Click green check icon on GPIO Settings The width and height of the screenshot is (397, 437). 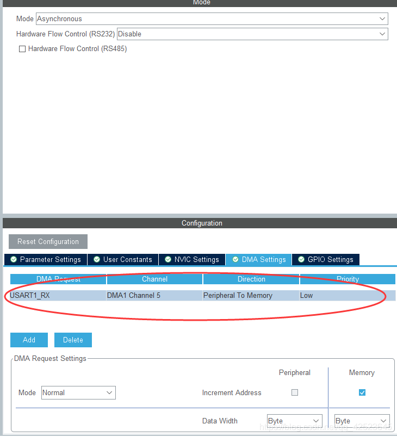301,259
